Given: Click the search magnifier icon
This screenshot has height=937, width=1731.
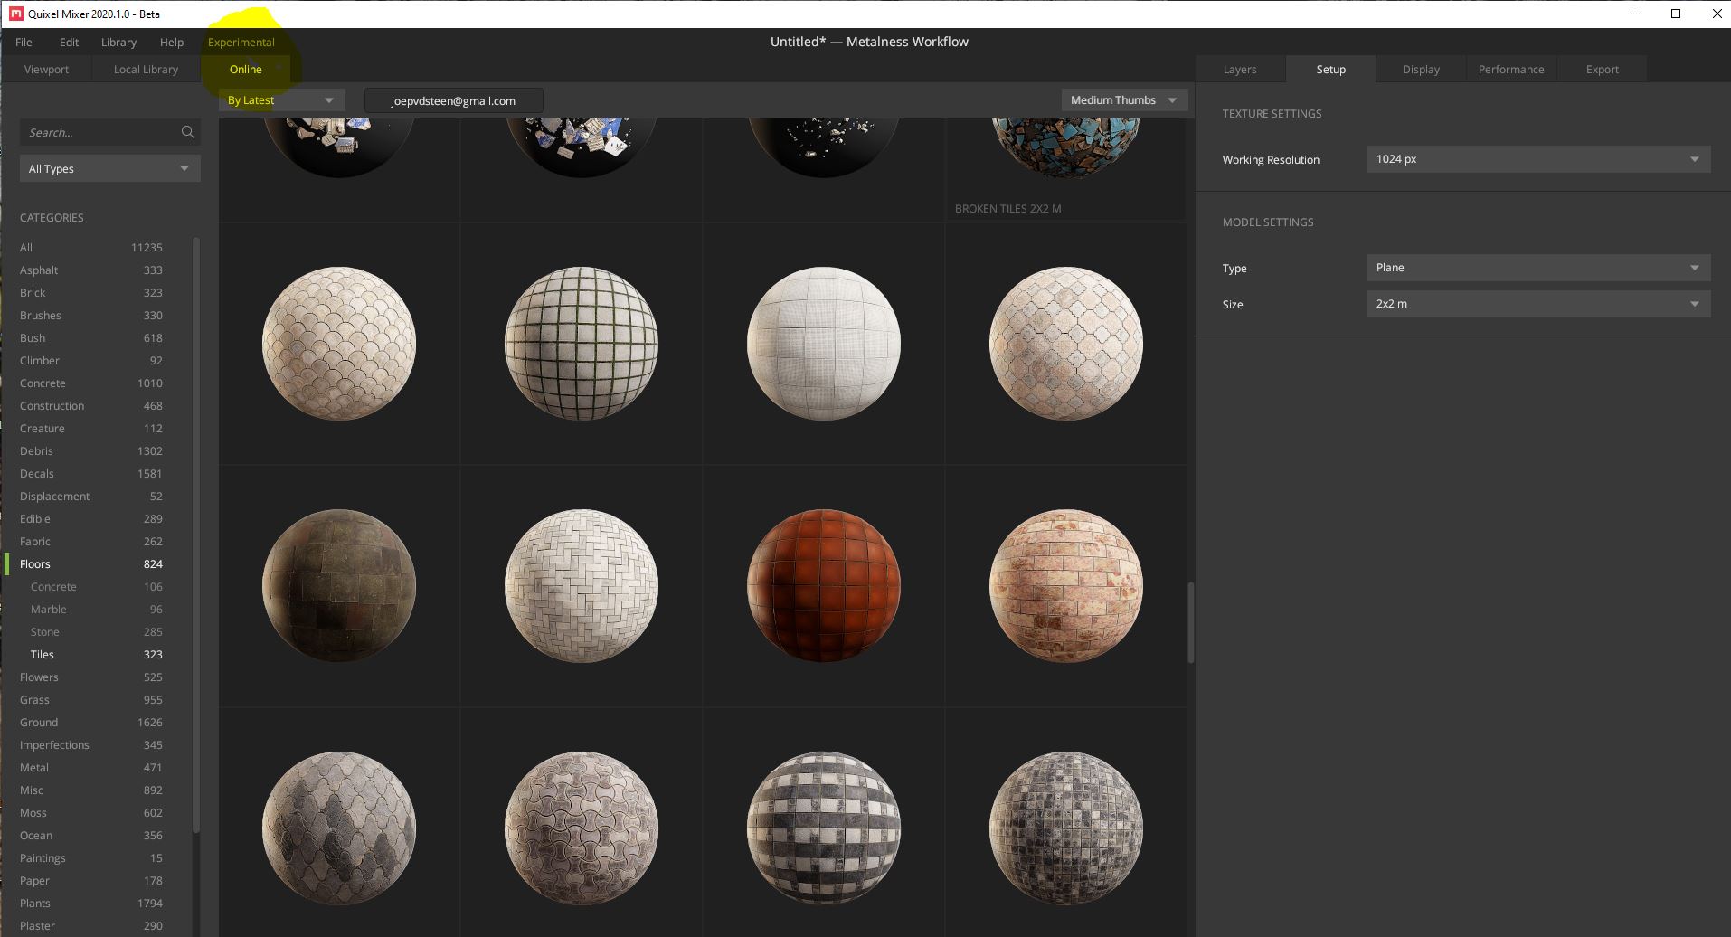Looking at the screenshot, I should pyautogui.click(x=187, y=132).
